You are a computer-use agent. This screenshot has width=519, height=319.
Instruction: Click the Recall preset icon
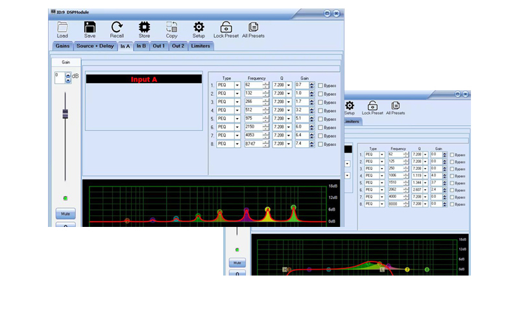[x=117, y=27]
